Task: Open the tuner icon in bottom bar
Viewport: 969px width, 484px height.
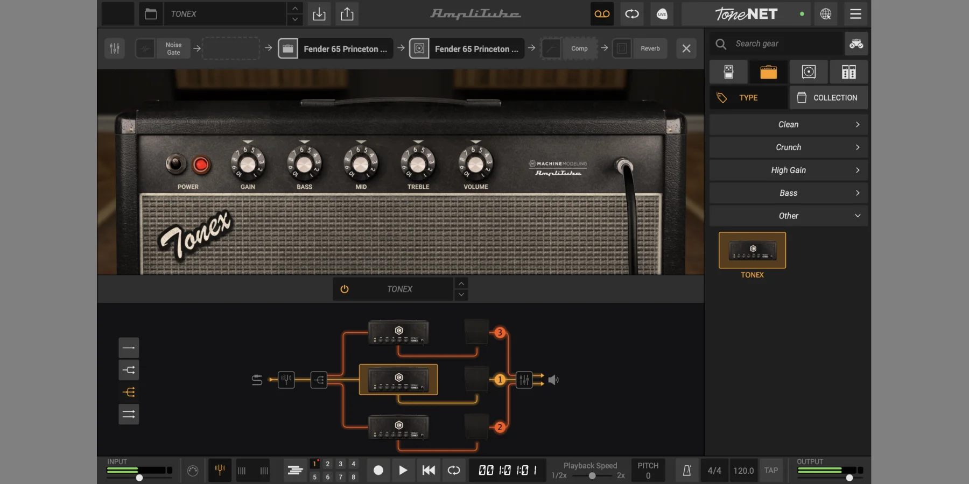Action: tap(220, 470)
